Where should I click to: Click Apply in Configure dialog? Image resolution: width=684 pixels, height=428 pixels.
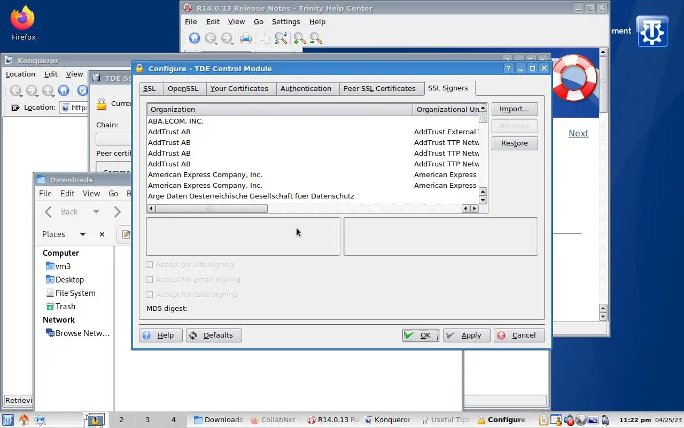pos(467,335)
